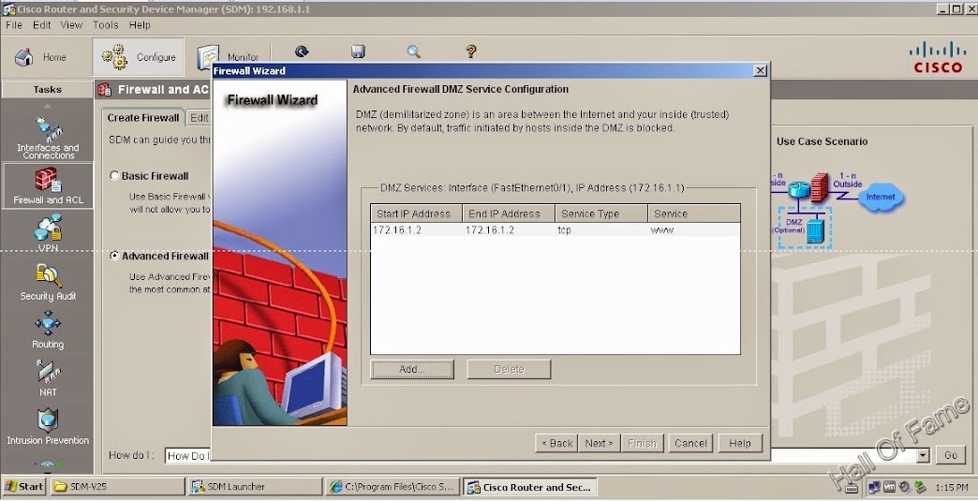Click the wizard Help button
The width and height of the screenshot is (978, 501).
point(740,443)
